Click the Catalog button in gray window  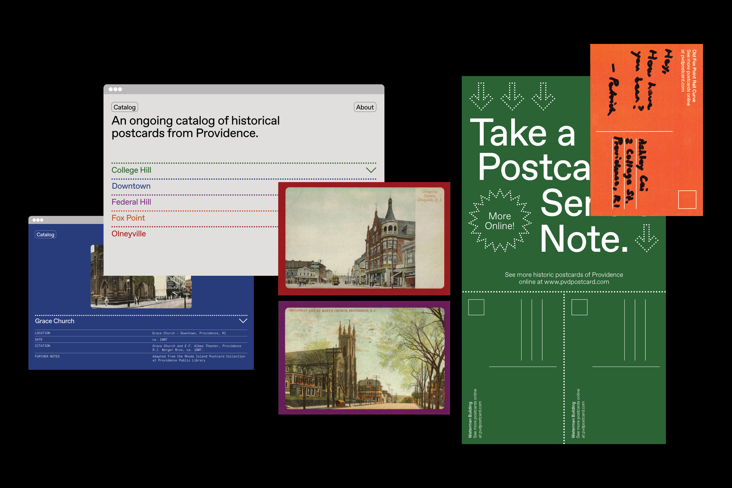click(124, 107)
